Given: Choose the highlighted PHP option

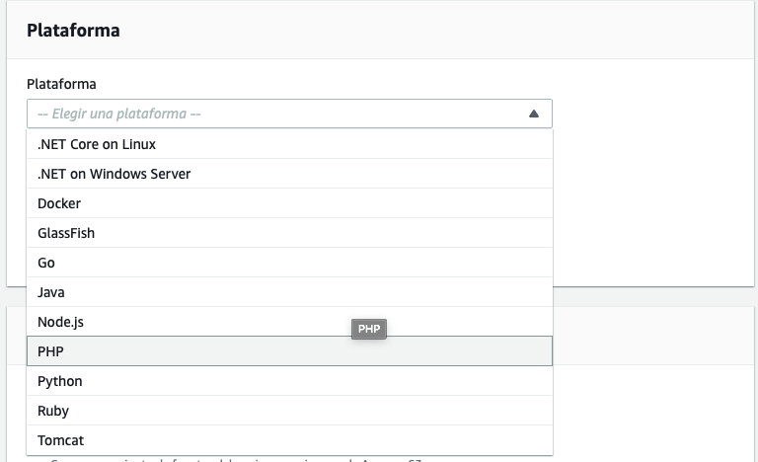Looking at the screenshot, I should point(289,351).
